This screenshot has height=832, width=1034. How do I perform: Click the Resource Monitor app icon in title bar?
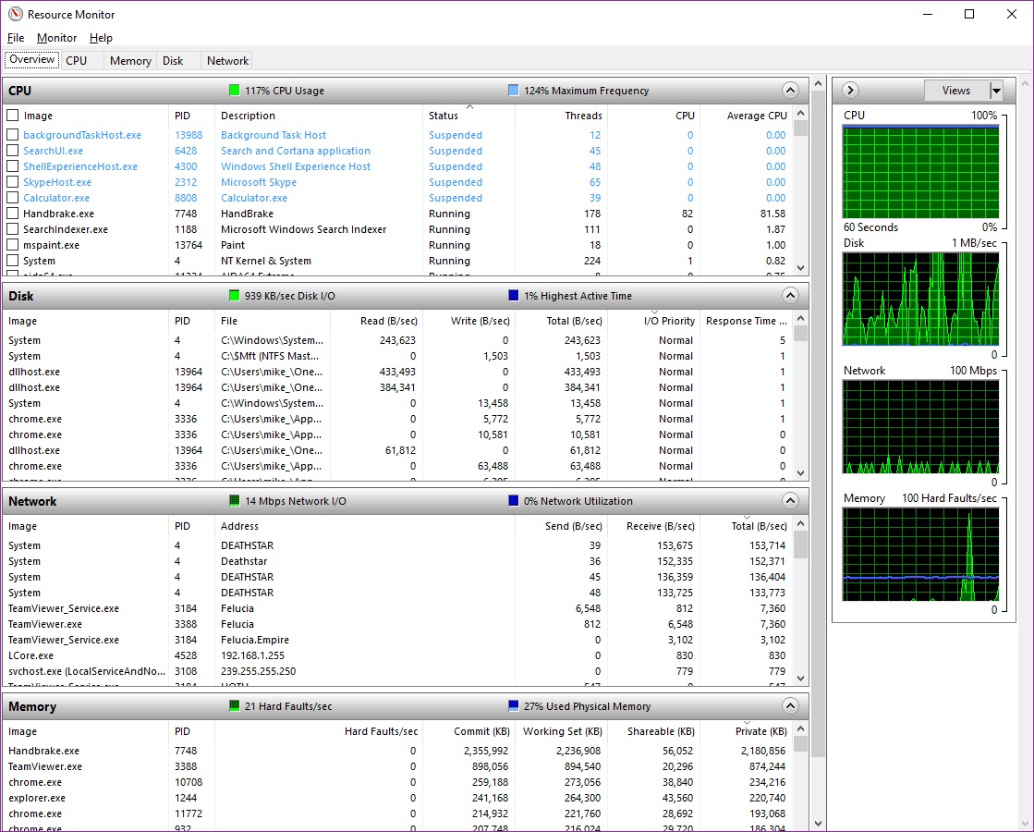click(x=15, y=15)
